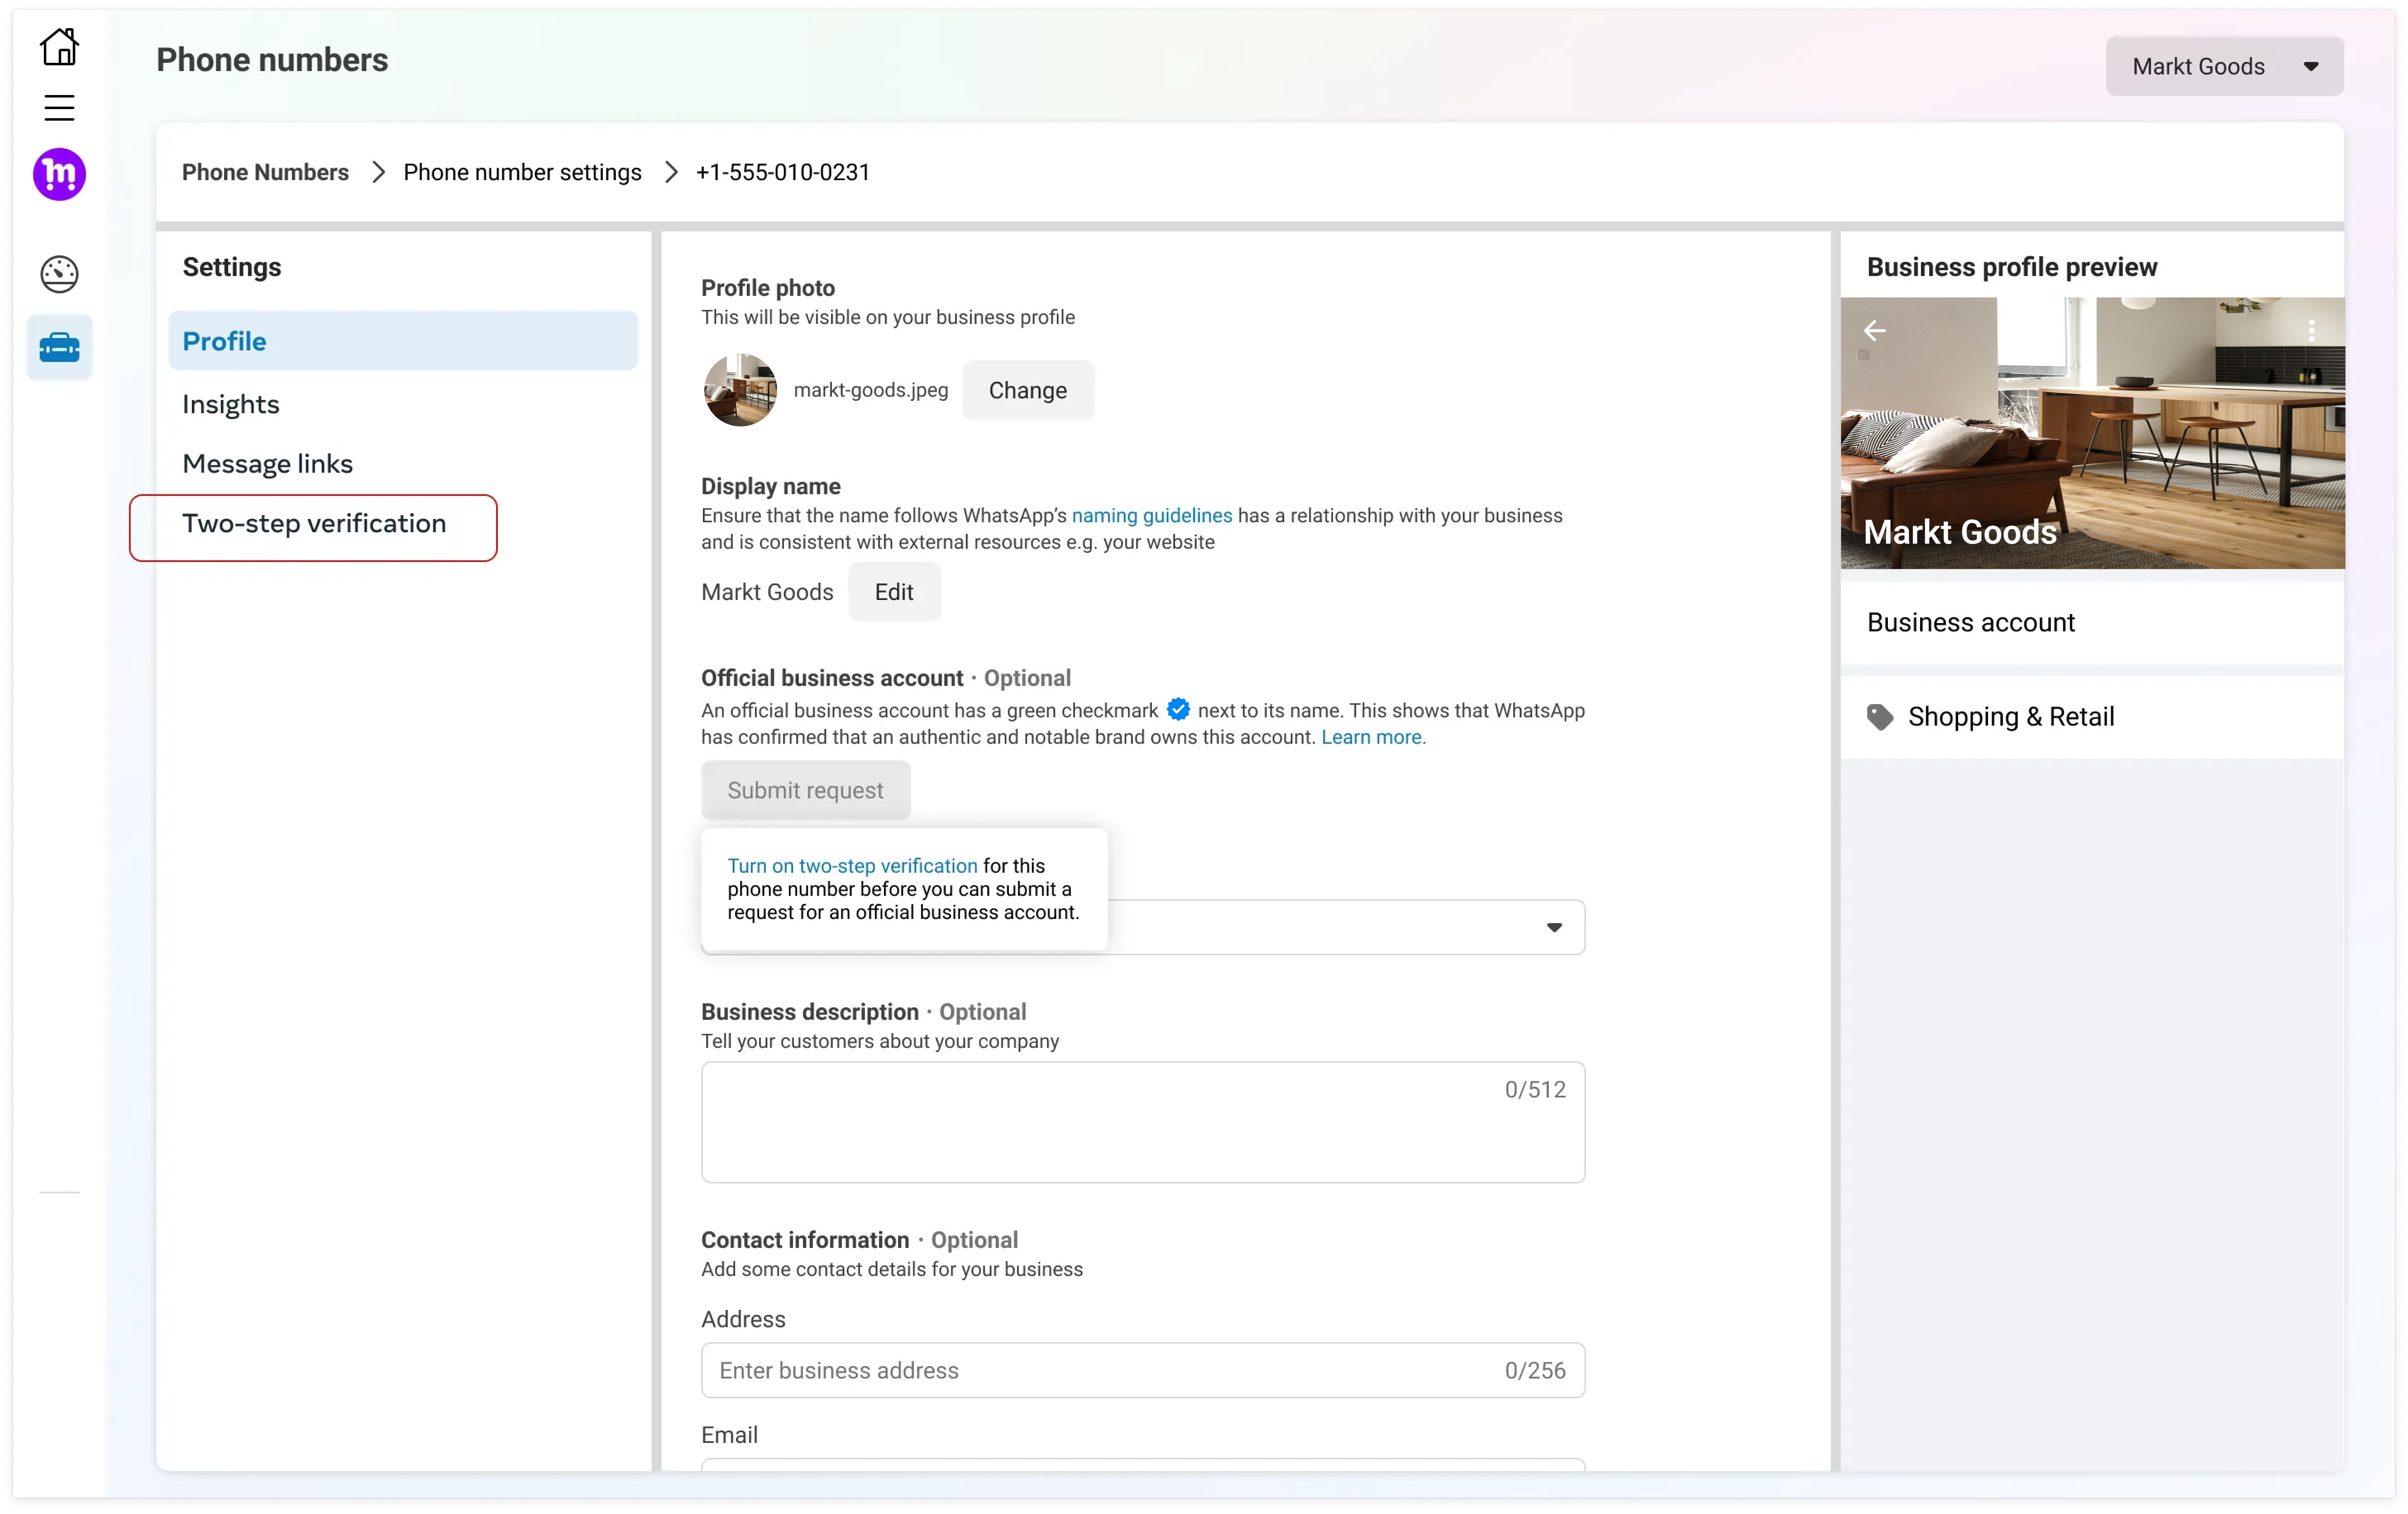Open the Two-step verification settings item
This screenshot has width=2408, height=1514.
pyautogui.click(x=313, y=523)
